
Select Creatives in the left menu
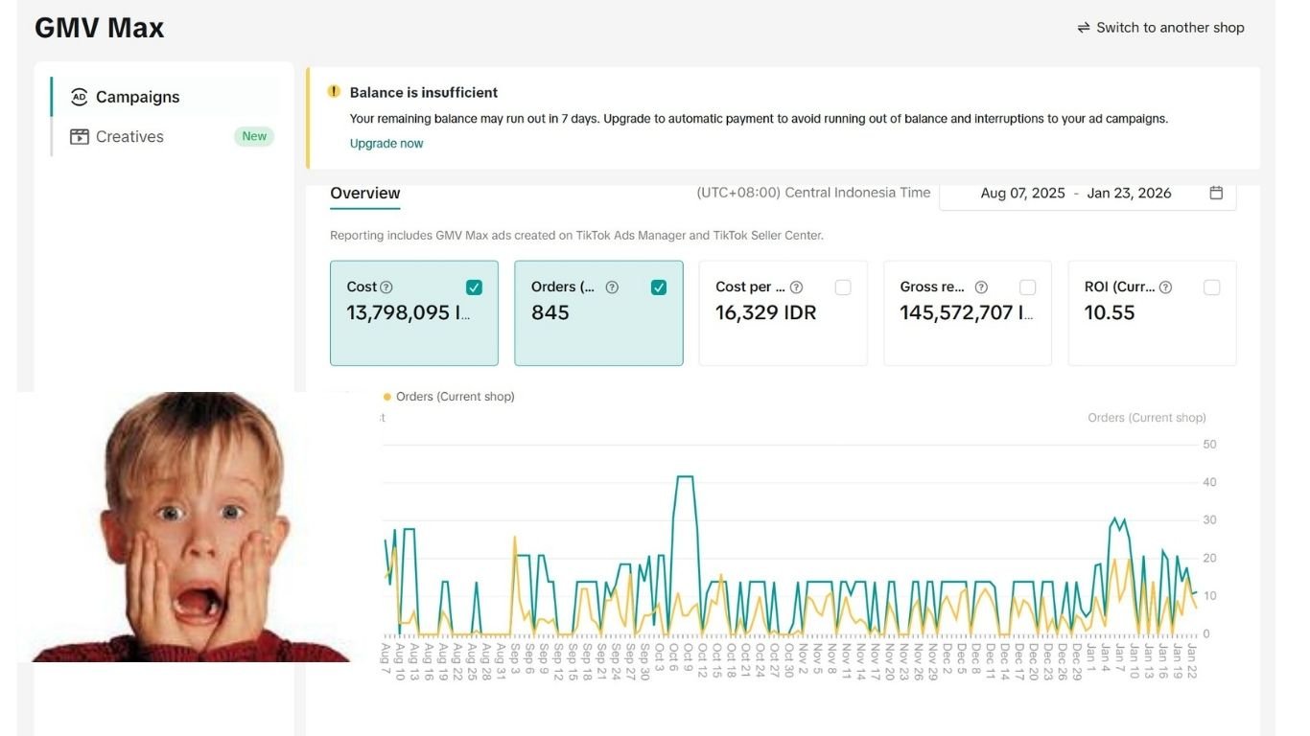pyautogui.click(x=129, y=137)
